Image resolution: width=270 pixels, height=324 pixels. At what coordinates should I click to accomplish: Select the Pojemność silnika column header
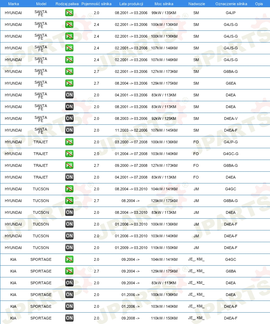coord(96,4)
